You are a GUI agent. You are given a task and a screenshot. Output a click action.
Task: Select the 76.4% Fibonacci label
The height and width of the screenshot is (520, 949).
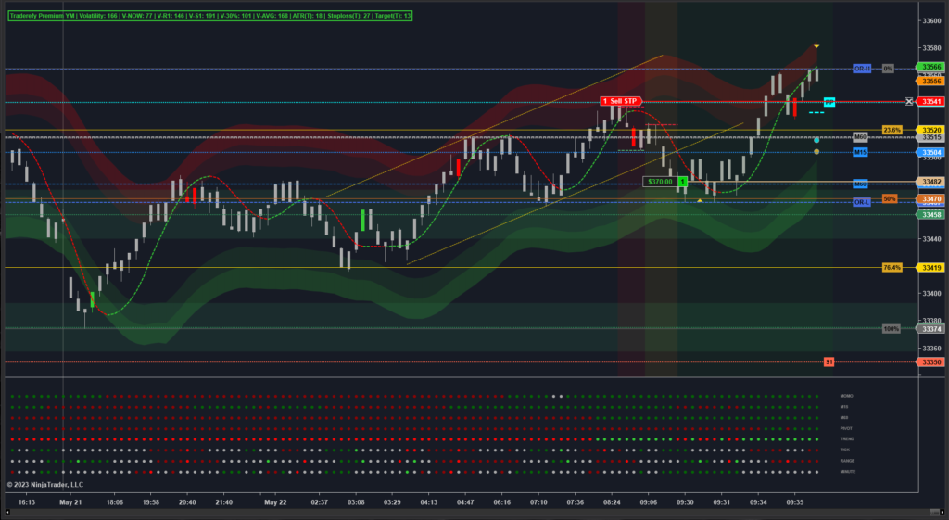click(x=892, y=267)
